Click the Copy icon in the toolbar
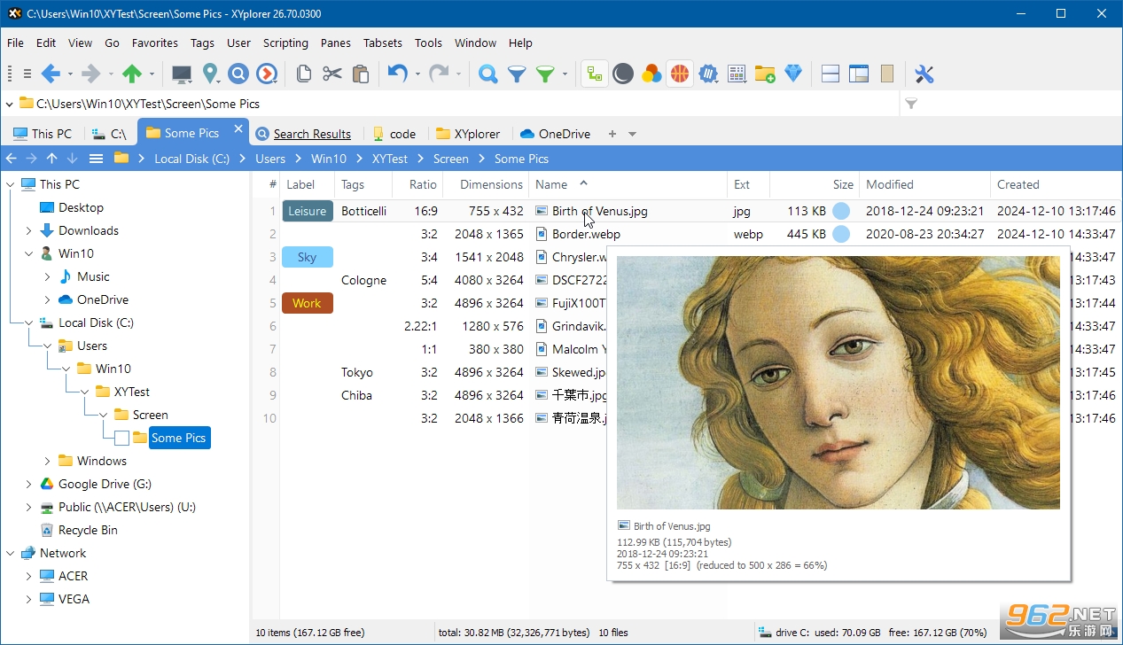Viewport: 1123px width, 645px height. [x=303, y=74]
